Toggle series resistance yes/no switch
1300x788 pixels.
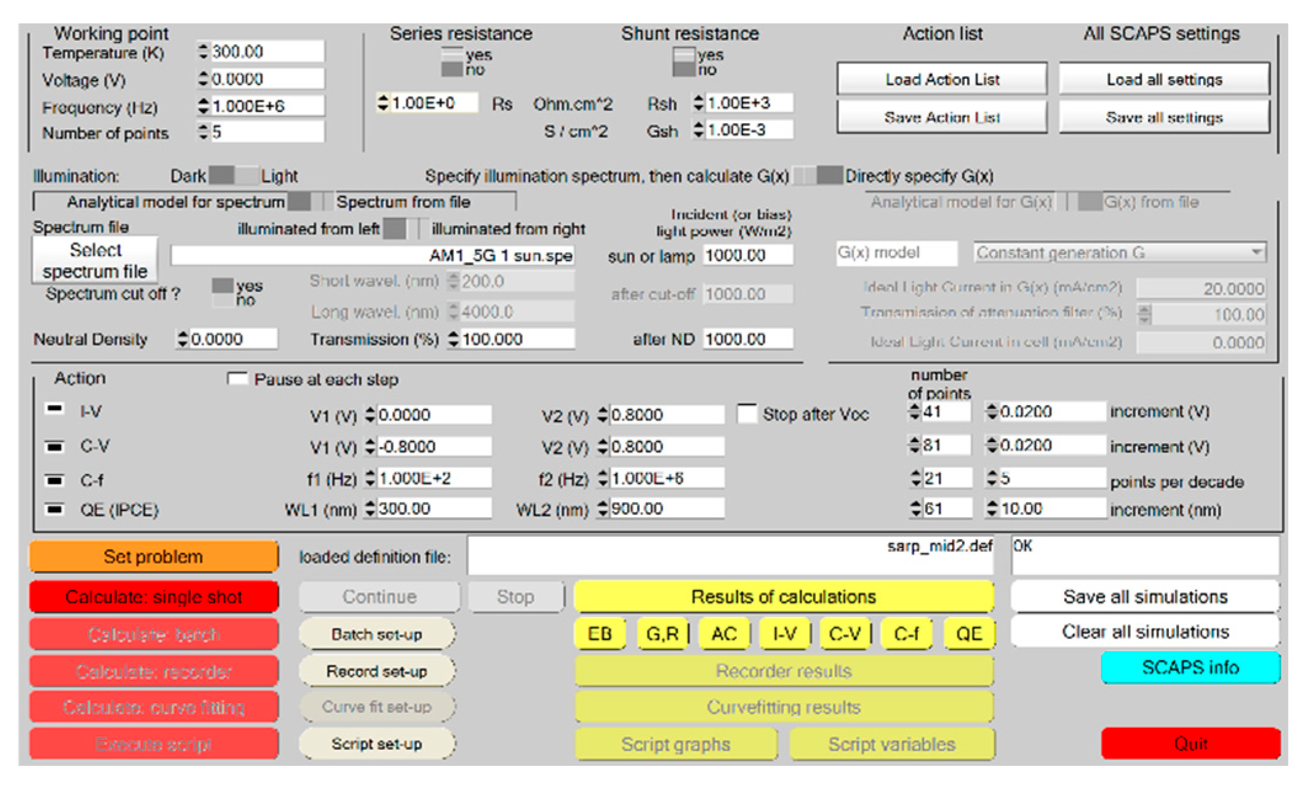tap(452, 62)
